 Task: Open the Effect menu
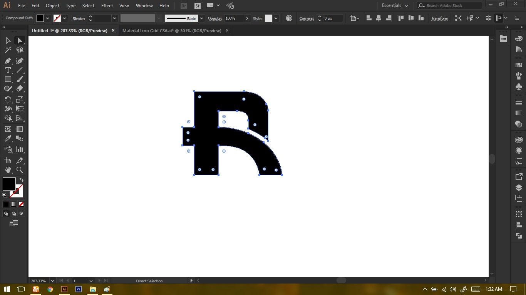pyautogui.click(x=107, y=6)
